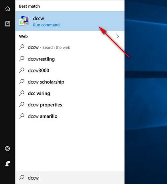Expand the Web results chevron arrow
Screen dimensions: 167x184
pos(117,36)
